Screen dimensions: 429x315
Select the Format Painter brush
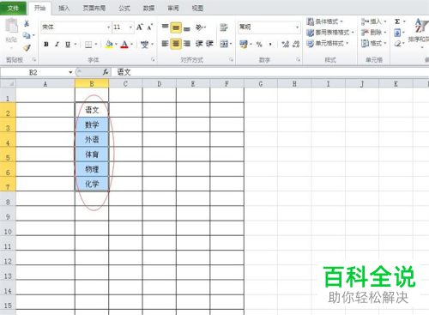(27, 47)
